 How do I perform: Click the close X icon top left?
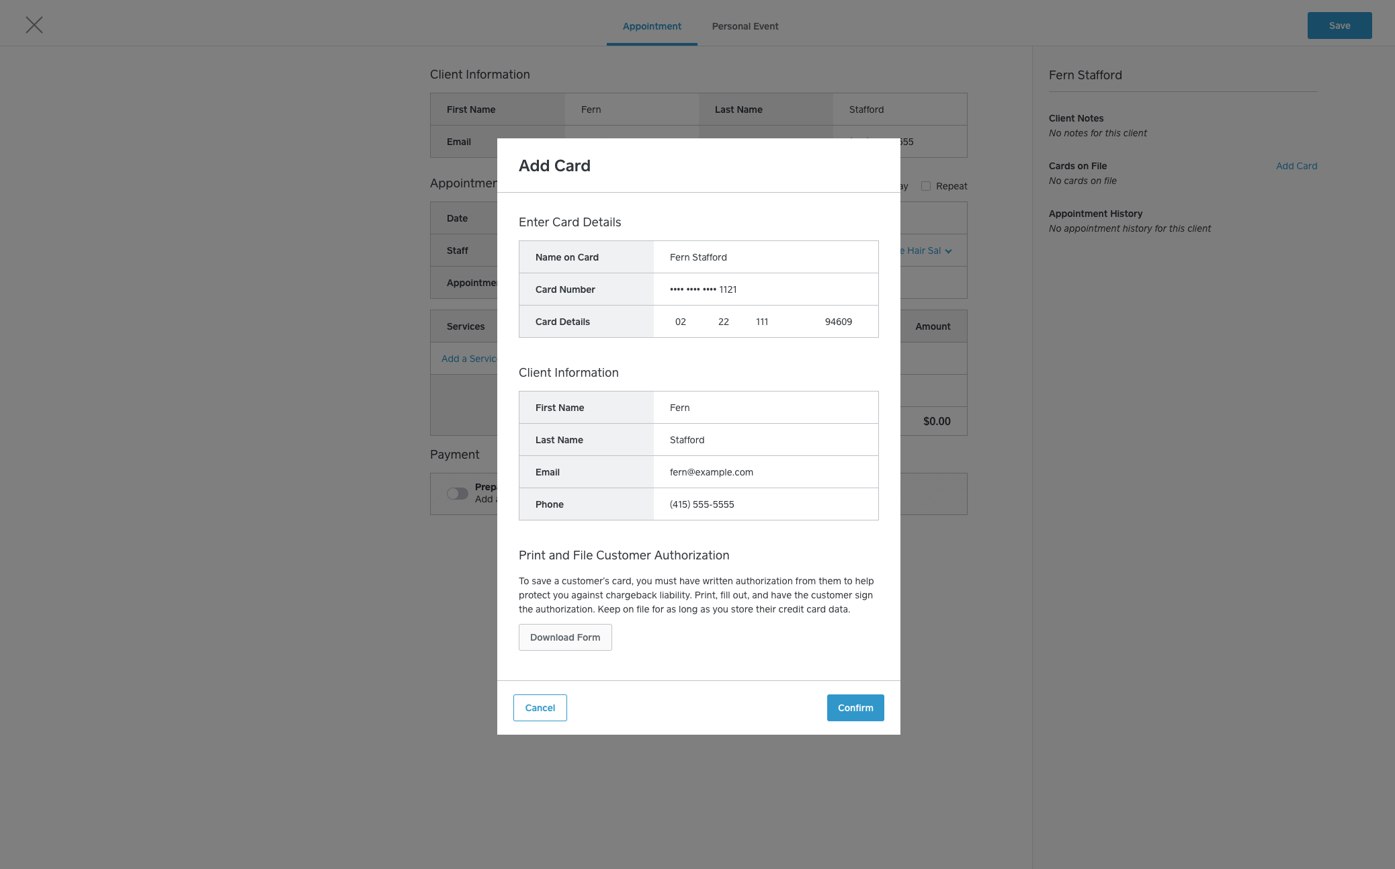(x=34, y=25)
